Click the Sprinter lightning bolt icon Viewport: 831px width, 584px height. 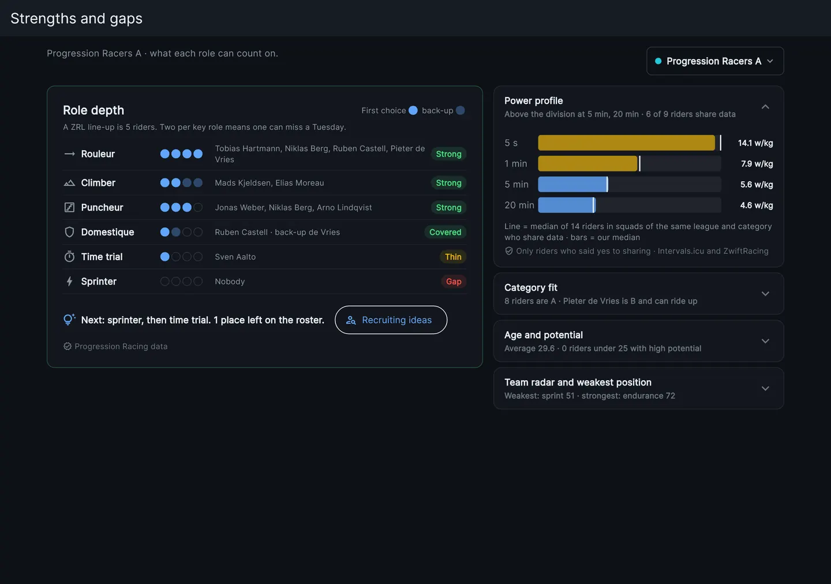(x=69, y=282)
